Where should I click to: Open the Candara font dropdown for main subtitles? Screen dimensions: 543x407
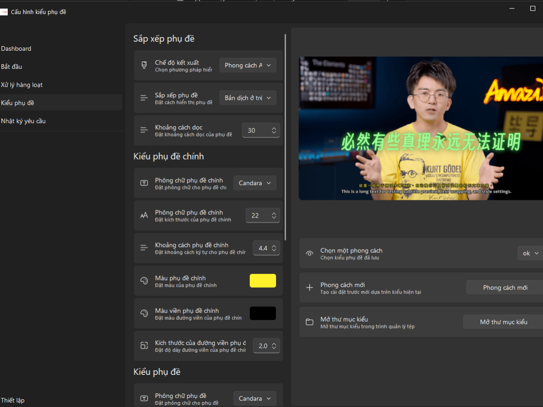pyautogui.click(x=254, y=183)
